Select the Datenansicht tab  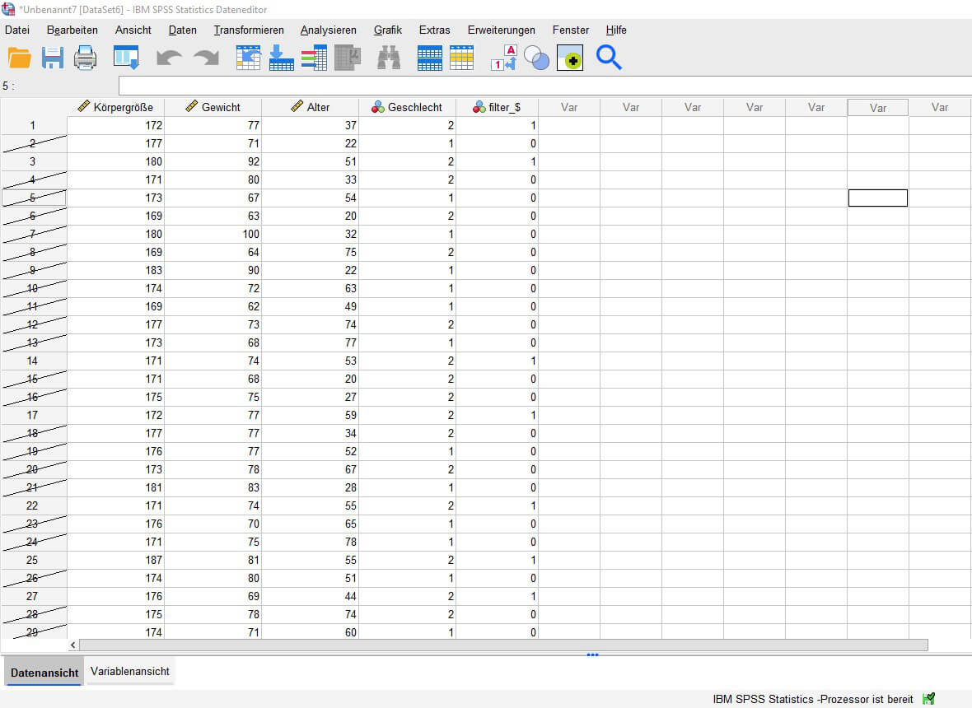coord(43,672)
